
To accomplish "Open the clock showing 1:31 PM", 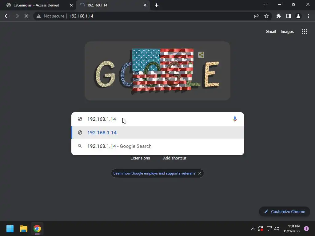I will (x=292, y=229).
